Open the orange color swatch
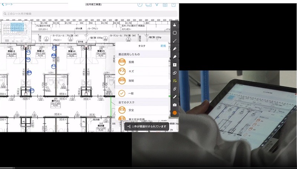297x169 pixels. (x=174, y=113)
